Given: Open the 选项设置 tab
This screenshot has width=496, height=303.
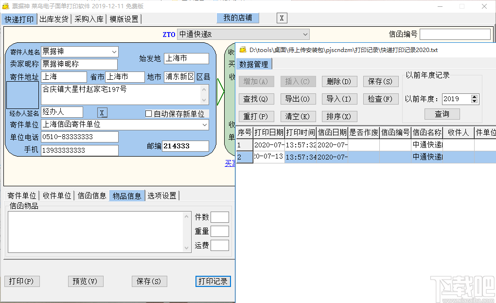Looking at the screenshot, I should (162, 196).
